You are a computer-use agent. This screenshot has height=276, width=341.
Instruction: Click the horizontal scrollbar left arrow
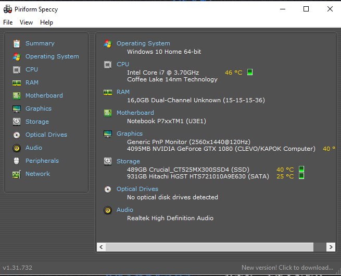pyautogui.click(x=102, y=247)
